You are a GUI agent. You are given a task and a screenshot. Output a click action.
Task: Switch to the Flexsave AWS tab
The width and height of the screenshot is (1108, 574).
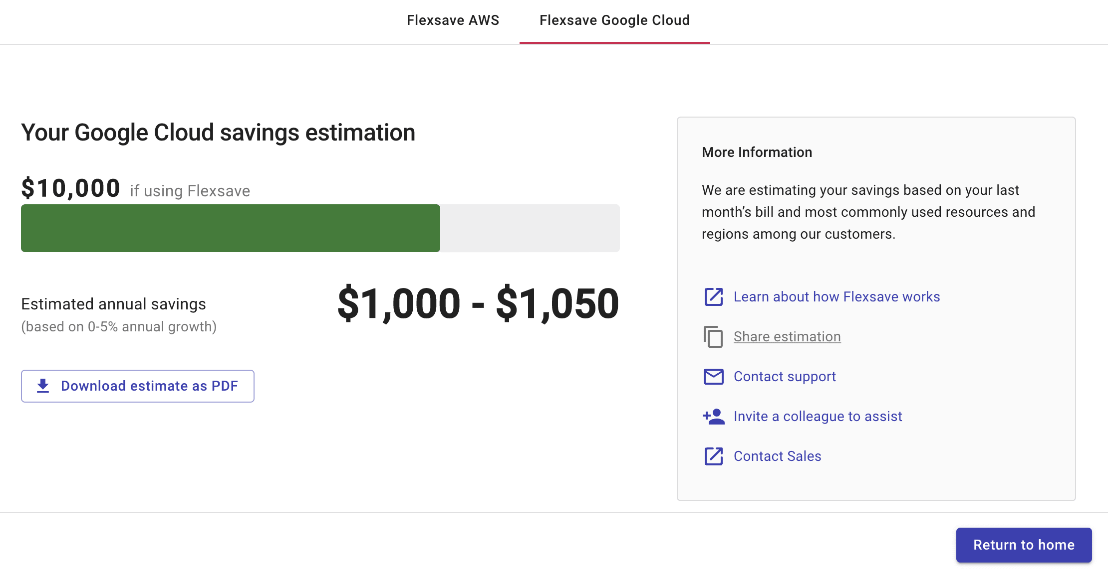[453, 20]
